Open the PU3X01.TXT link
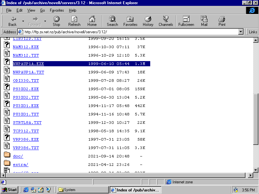The width and height of the screenshot is (259, 194). coord(26,114)
